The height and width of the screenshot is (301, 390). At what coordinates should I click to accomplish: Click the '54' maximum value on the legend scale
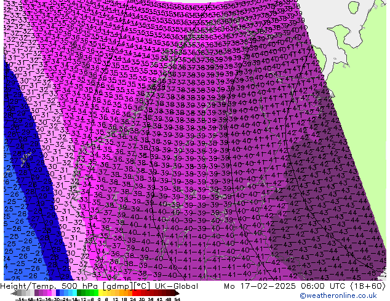click(177, 300)
